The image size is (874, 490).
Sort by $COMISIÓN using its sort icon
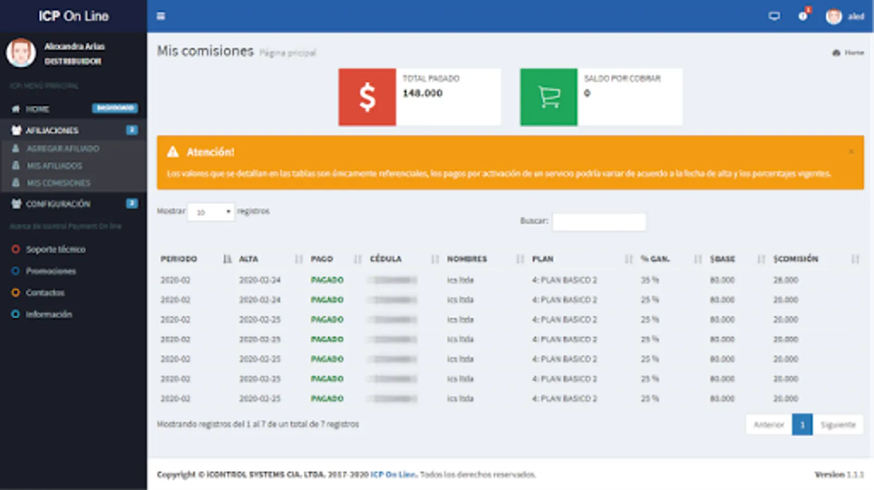pos(855,259)
